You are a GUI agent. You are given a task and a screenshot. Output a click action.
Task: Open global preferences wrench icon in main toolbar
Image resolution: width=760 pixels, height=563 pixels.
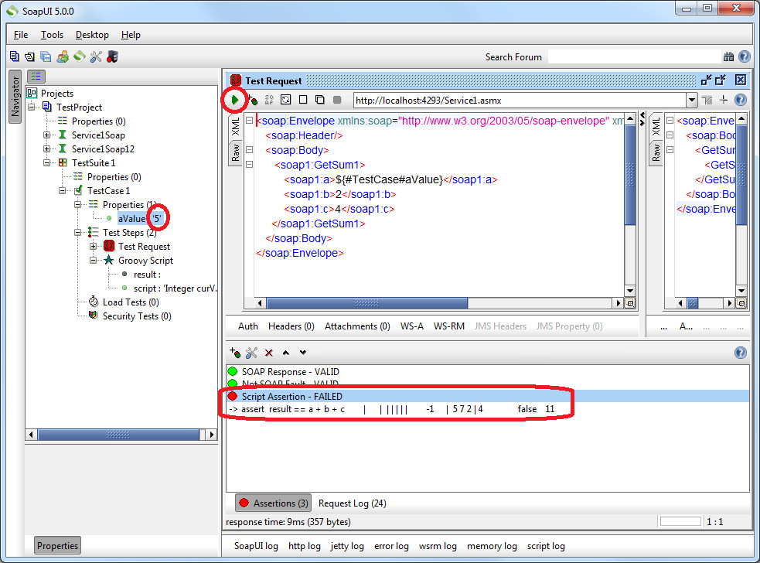click(x=96, y=56)
